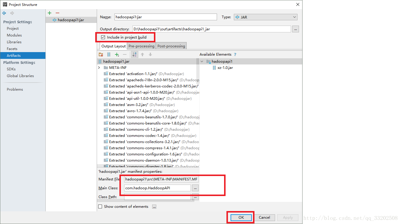This screenshot has height=224, width=401.
Task: Click the hadoopapi1 module folder icon
Action: pos(208,62)
